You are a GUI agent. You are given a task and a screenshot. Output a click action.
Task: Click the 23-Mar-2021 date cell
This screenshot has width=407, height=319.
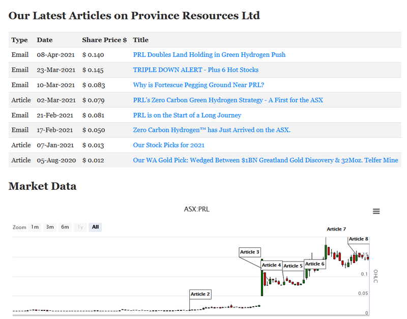pyautogui.click(x=56, y=70)
